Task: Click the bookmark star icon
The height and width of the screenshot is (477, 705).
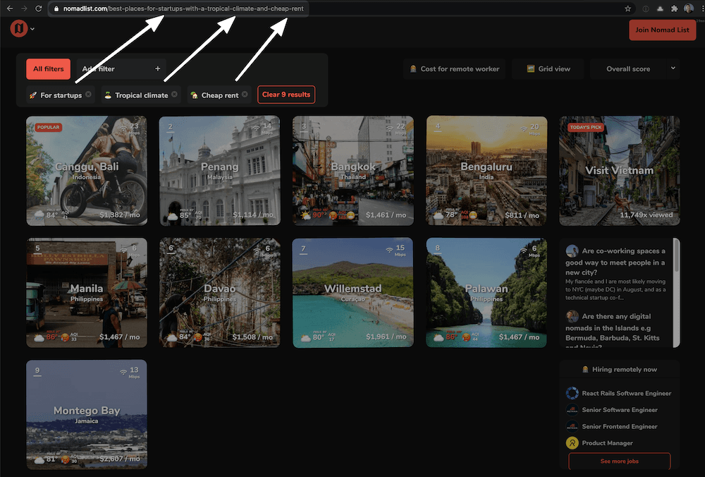Action: 627,9
